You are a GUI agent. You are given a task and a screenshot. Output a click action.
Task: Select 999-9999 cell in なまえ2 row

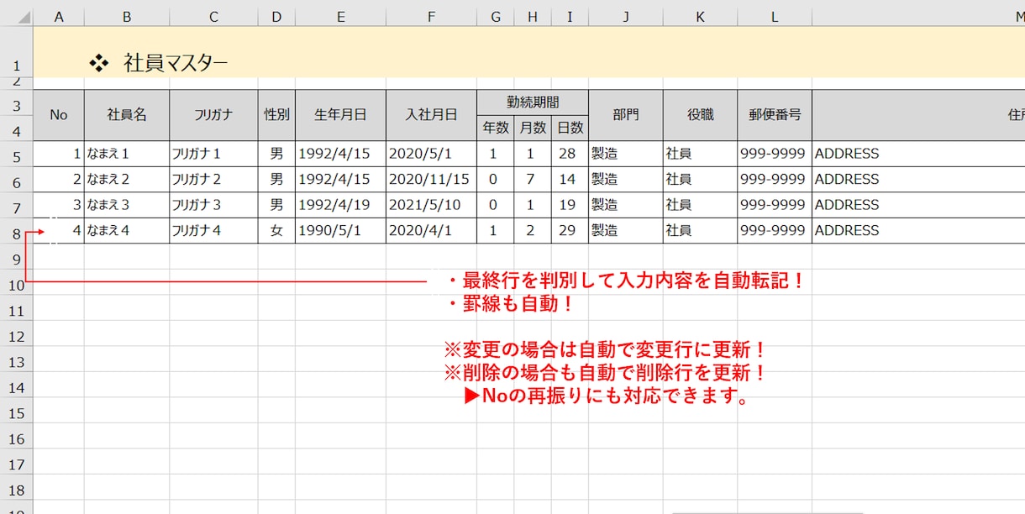[775, 180]
